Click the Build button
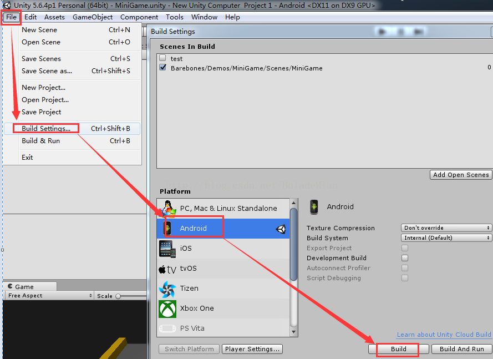The image size is (493, 359). coord(398,349)
